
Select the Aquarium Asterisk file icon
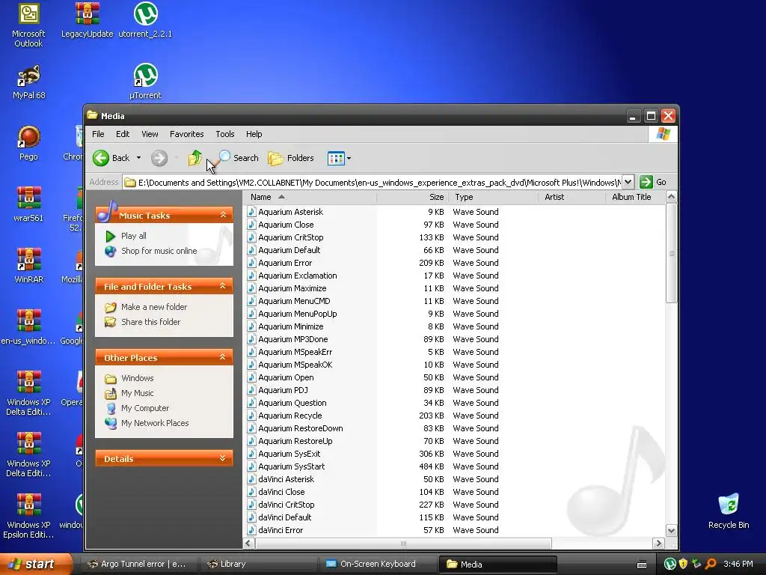pyautogui.click(x=251, y=212)
